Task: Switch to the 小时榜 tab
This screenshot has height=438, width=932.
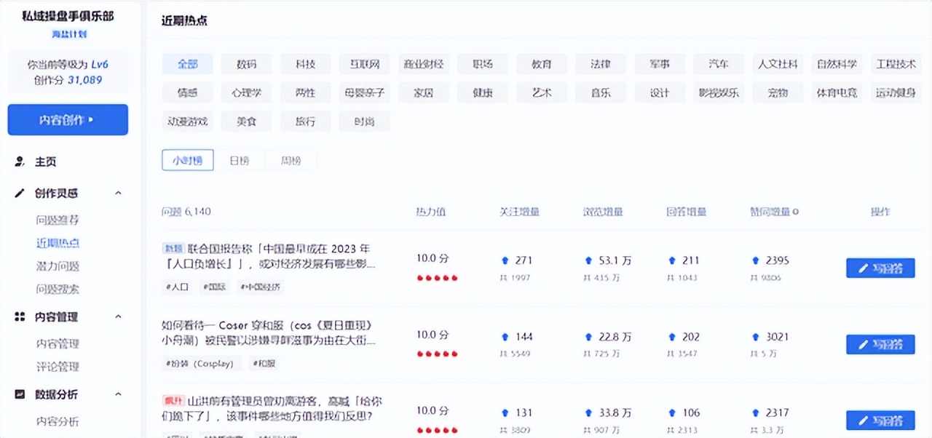Action: (x=188, y=161)
